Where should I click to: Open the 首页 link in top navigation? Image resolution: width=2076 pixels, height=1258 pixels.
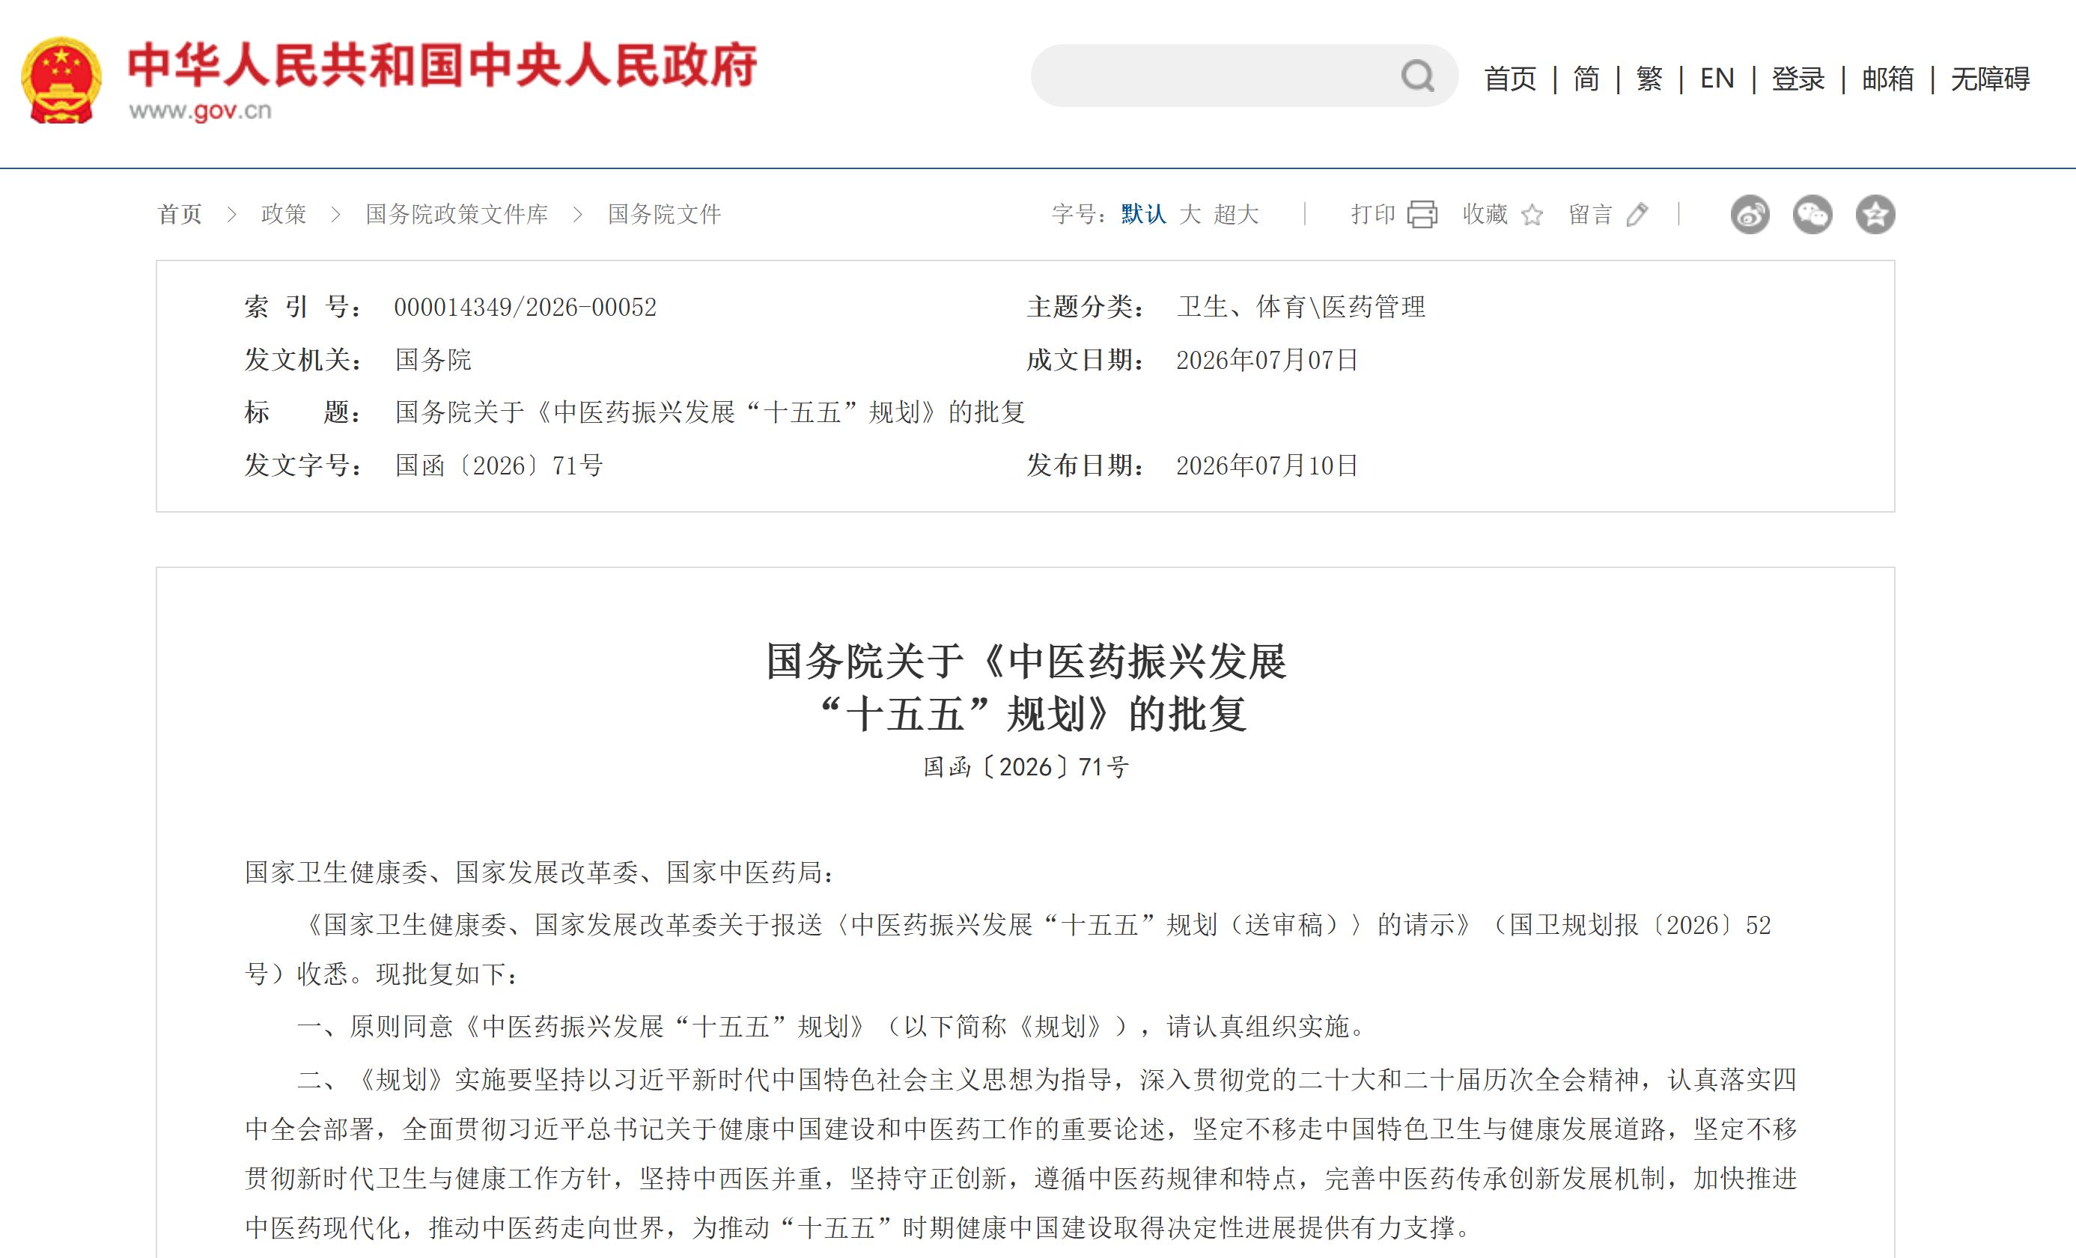pyautogui.click(x=1511, y=79)
